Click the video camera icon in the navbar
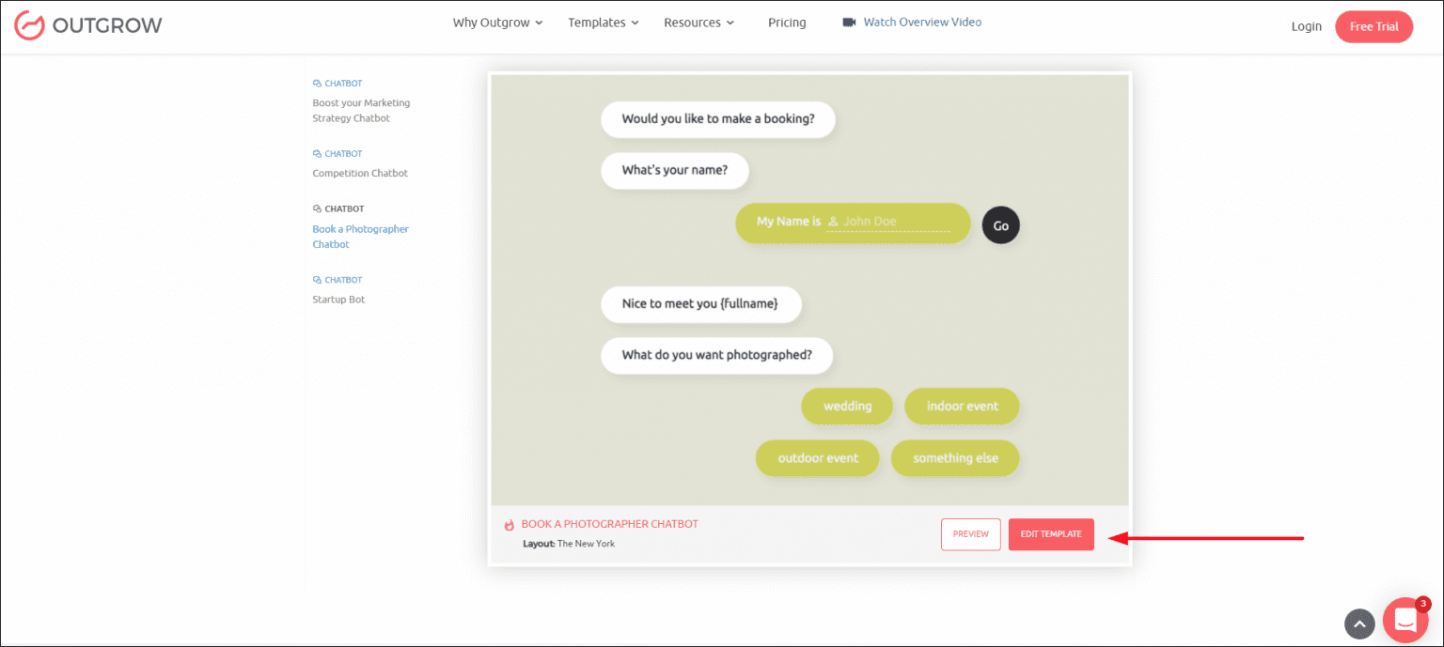 849,23
